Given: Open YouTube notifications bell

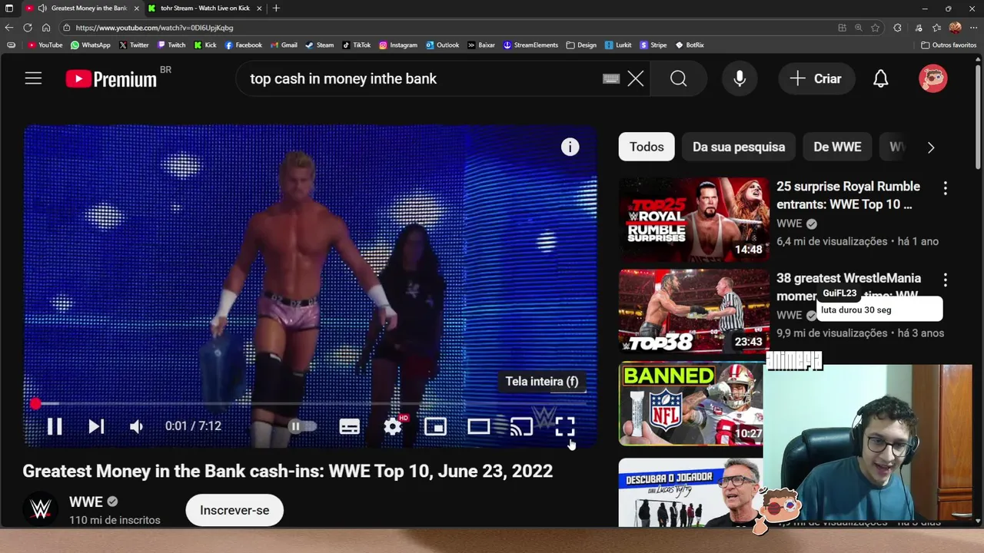Looking at the screenshot, I should tap(881, 78).
